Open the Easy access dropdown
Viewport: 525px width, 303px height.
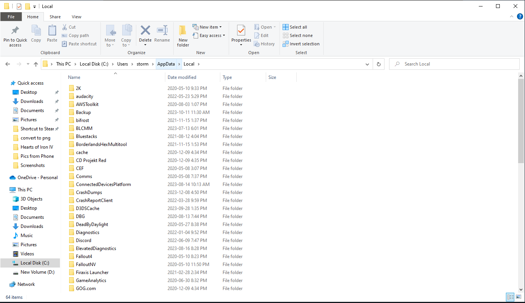209,35
